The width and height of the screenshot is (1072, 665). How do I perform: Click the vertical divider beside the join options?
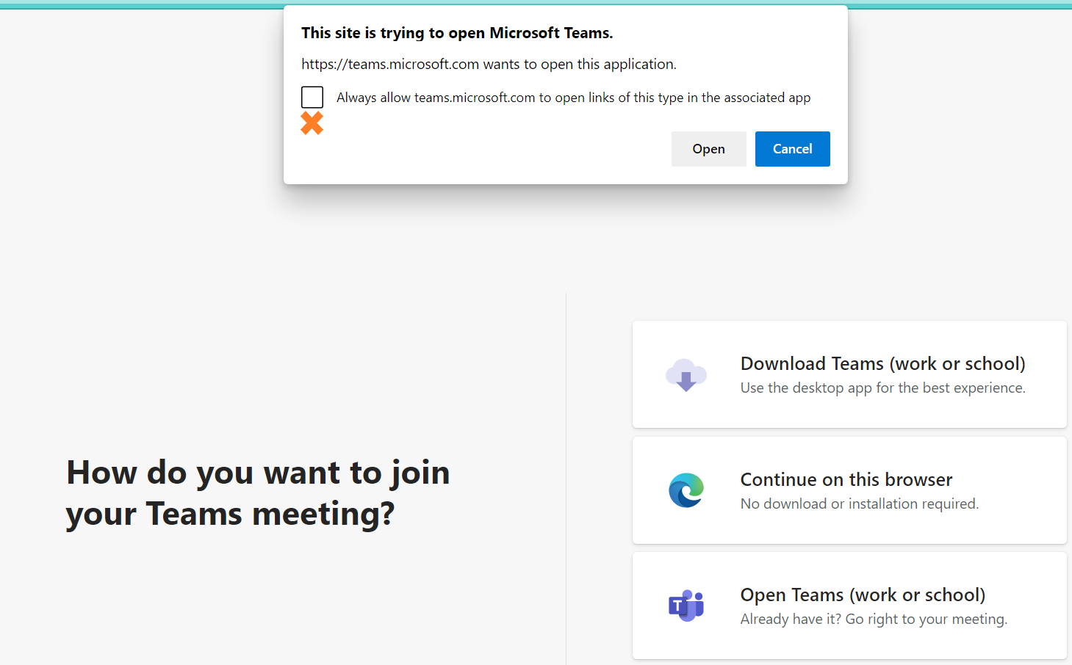click(566, 479)
